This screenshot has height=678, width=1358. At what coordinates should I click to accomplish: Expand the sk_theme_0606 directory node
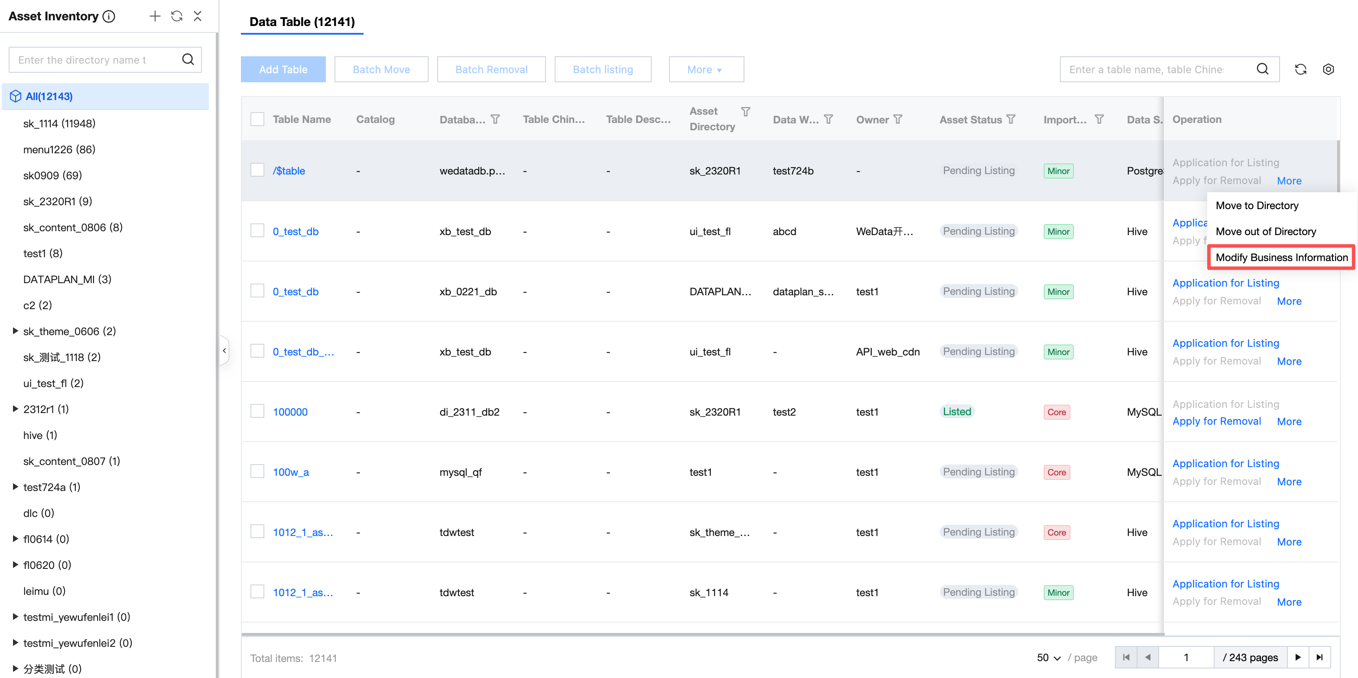pos(15,331)
